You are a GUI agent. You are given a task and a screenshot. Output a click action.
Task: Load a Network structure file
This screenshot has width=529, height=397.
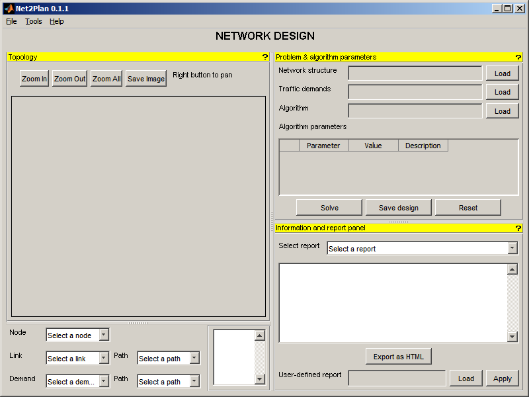(502, 73)
